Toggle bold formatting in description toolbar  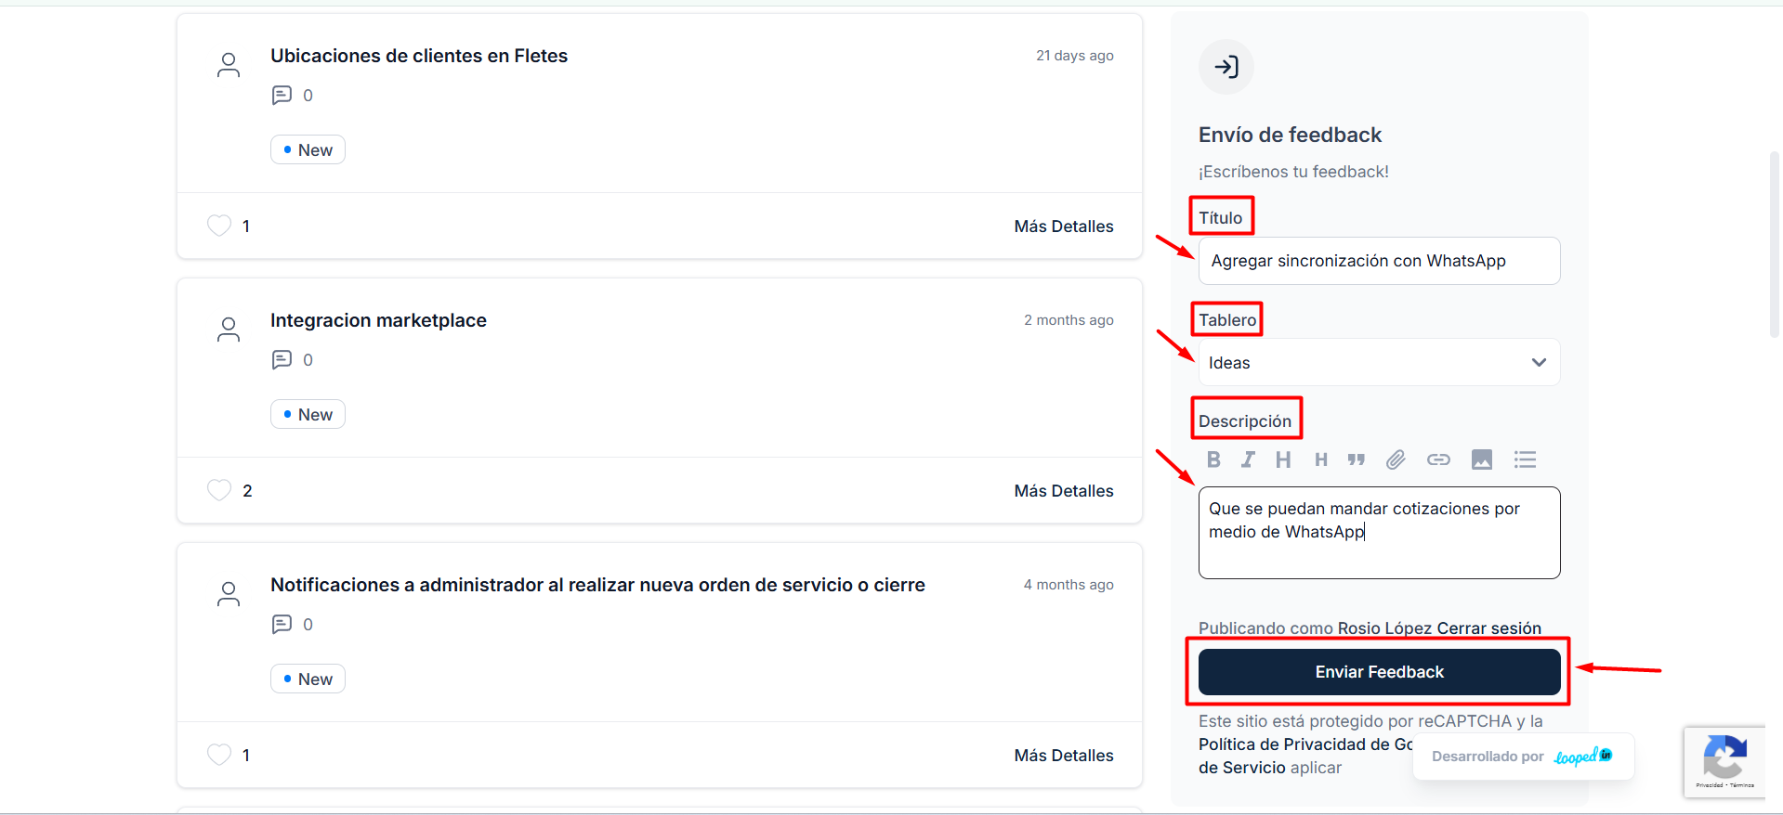1213,459
